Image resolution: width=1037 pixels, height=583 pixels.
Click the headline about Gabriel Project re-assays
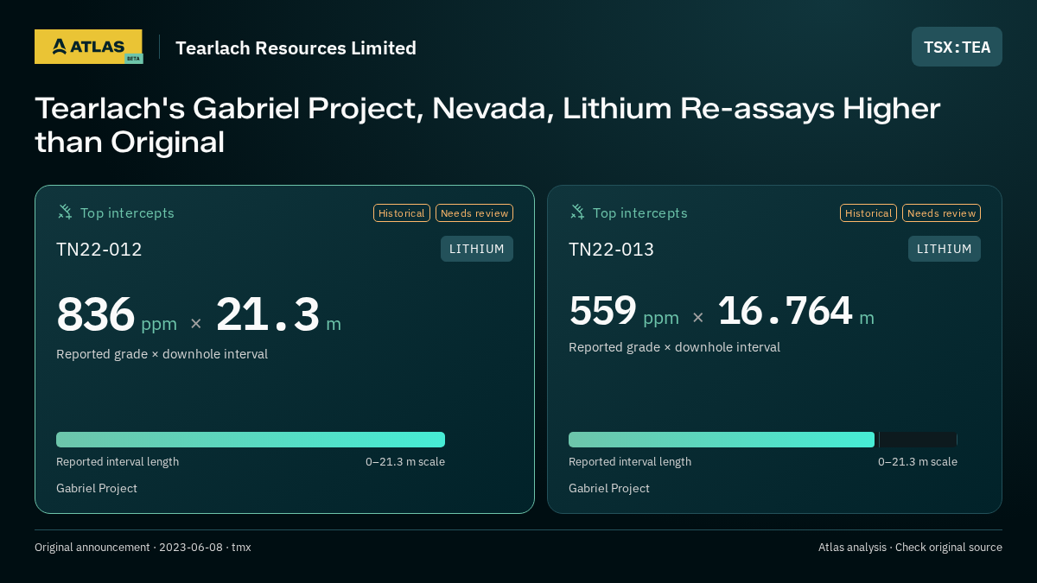click(487, 125)
